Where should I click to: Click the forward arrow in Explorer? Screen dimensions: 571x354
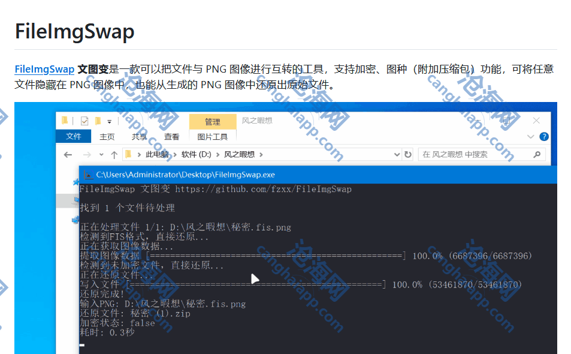click(86, 155)
